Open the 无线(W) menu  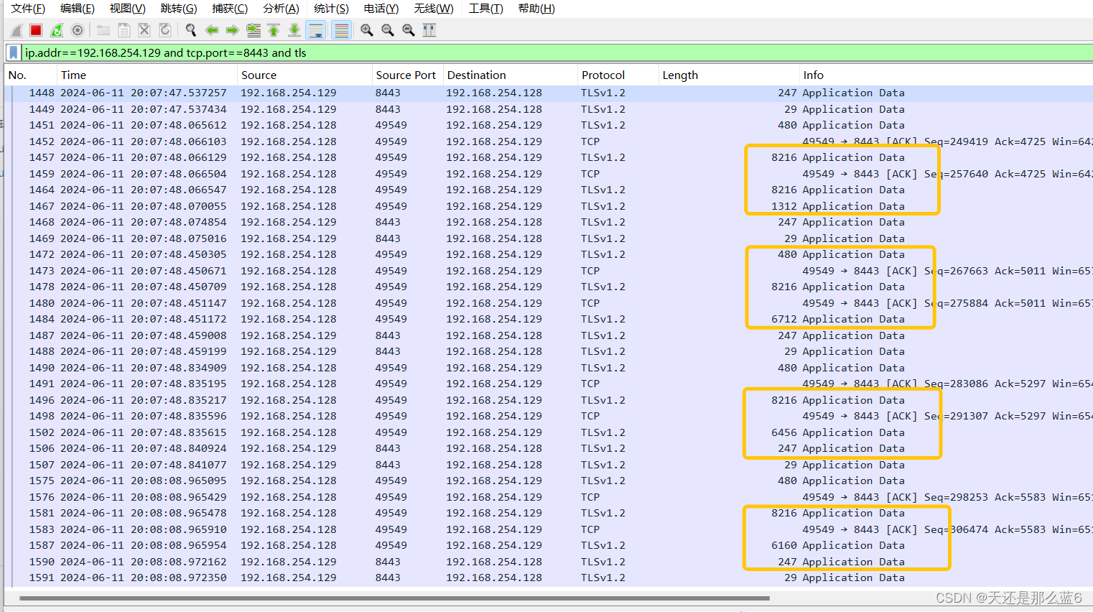434,9
